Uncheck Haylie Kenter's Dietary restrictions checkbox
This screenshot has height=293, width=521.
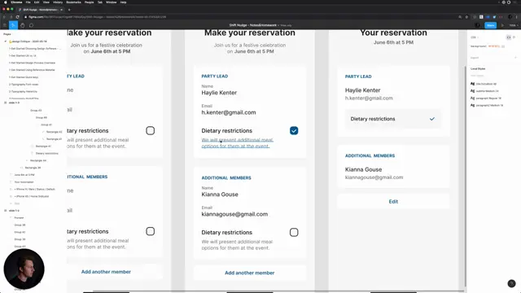point(294,130)
